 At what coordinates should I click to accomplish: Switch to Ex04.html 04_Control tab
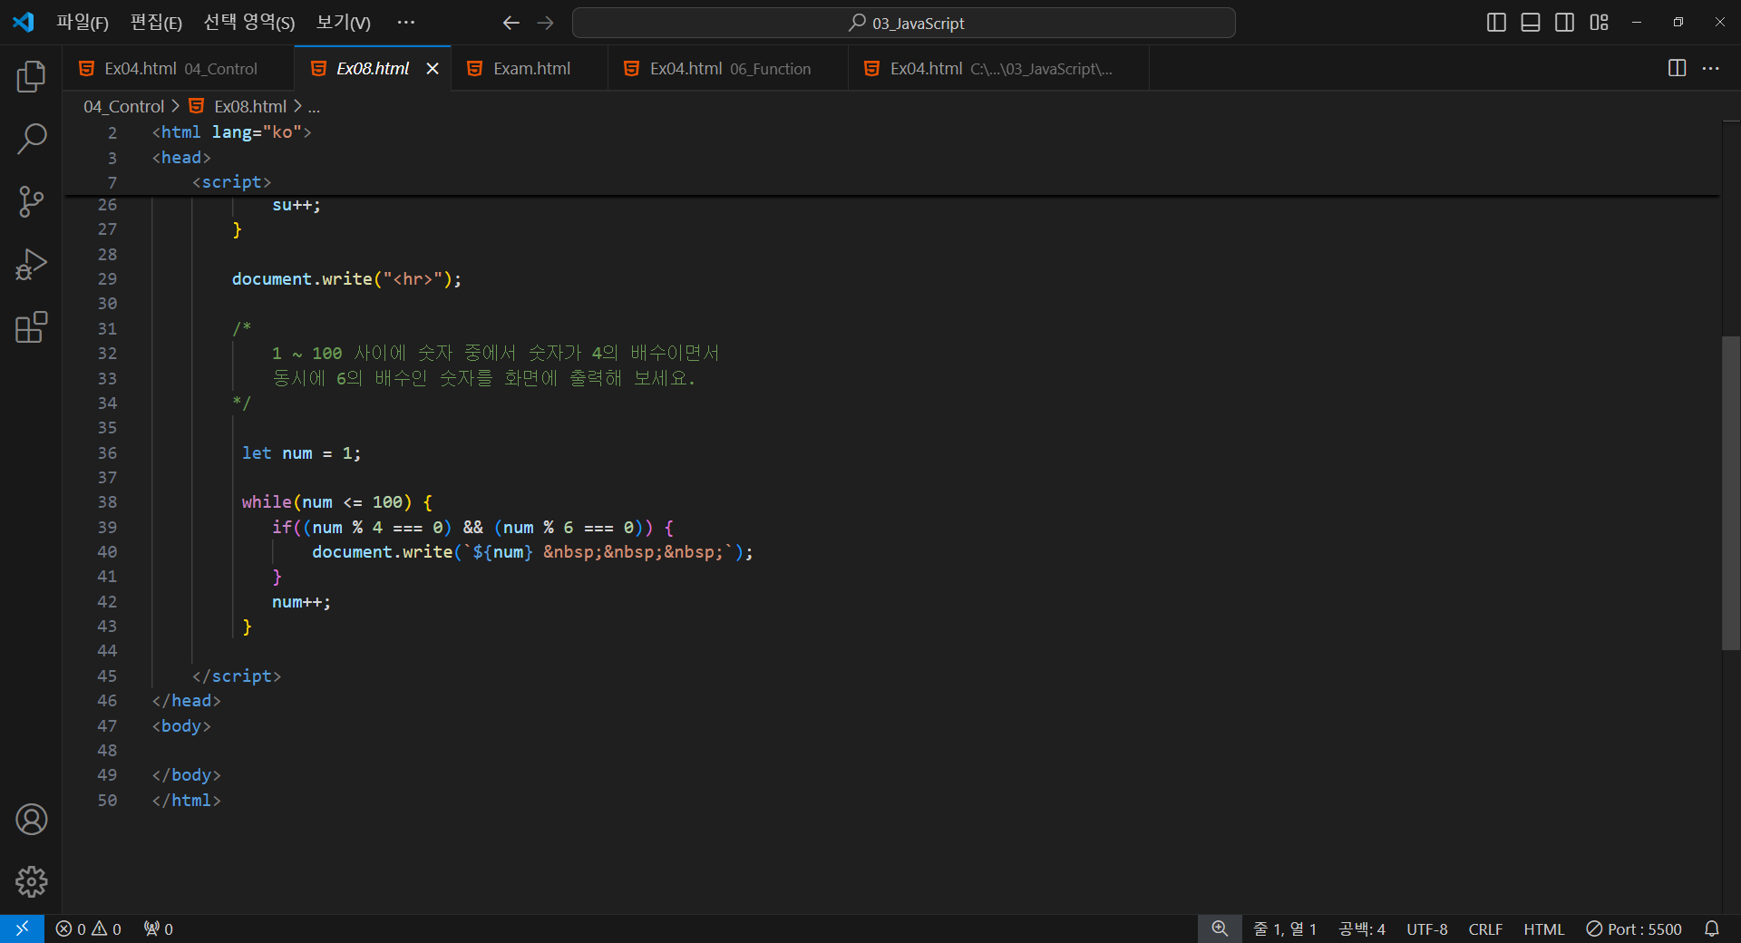(x=180, y=68)
